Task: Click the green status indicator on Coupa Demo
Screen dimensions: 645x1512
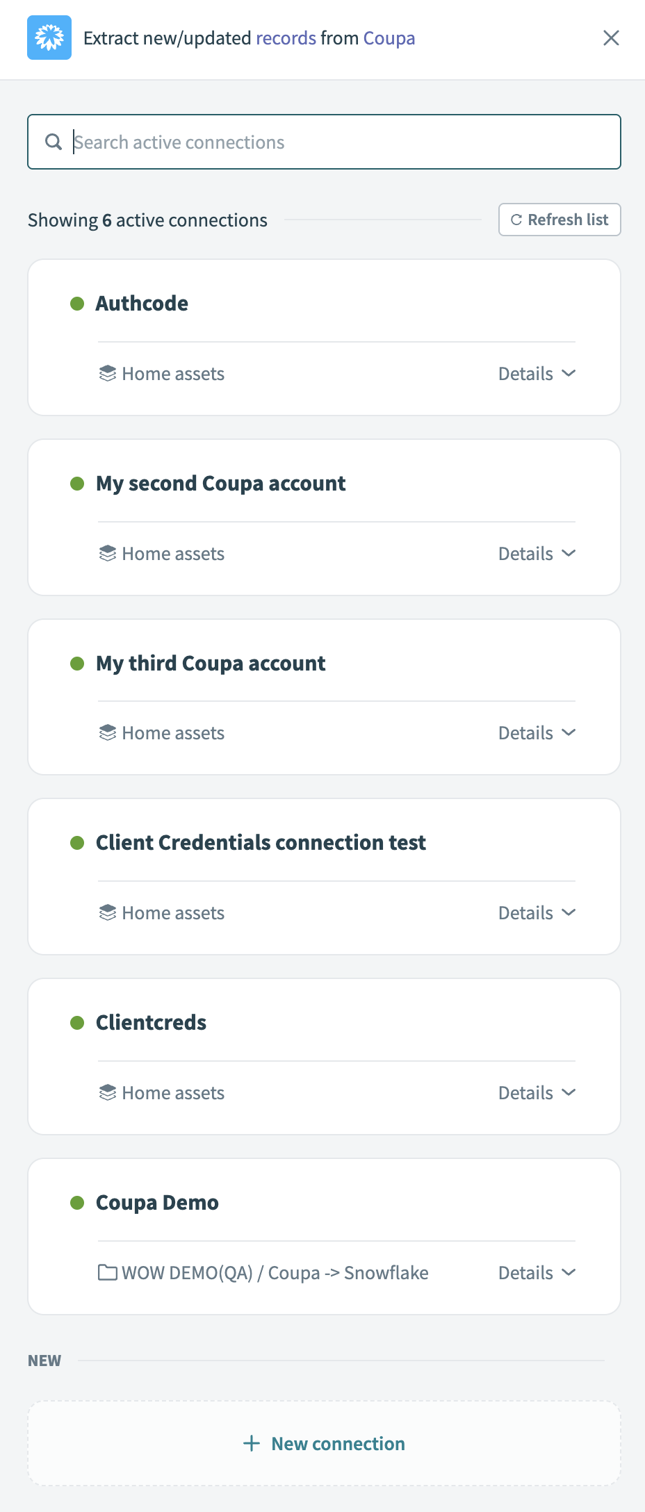Action: (x=77, y=1203)
